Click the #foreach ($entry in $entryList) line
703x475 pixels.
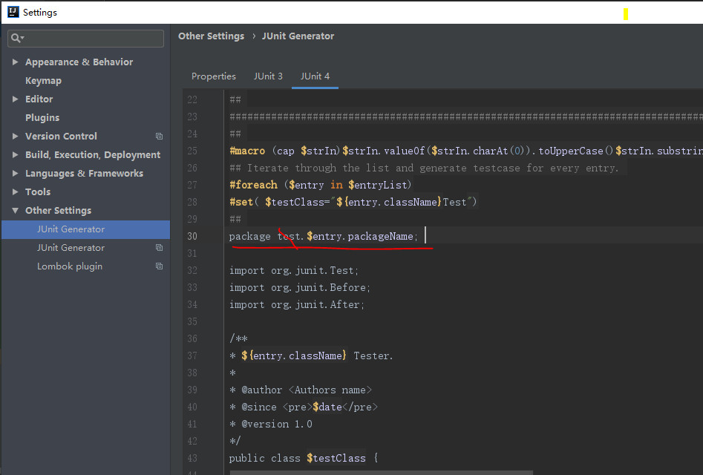320,185
